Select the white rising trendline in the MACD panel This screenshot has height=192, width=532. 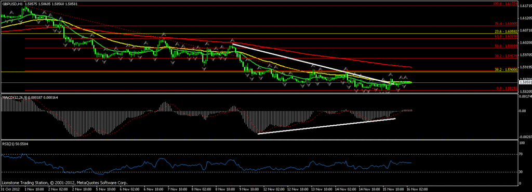pyautogui.click(x=326, y=126)
